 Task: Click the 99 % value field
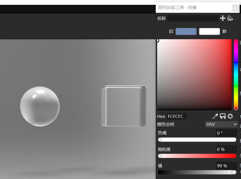[x=226, y=166]
